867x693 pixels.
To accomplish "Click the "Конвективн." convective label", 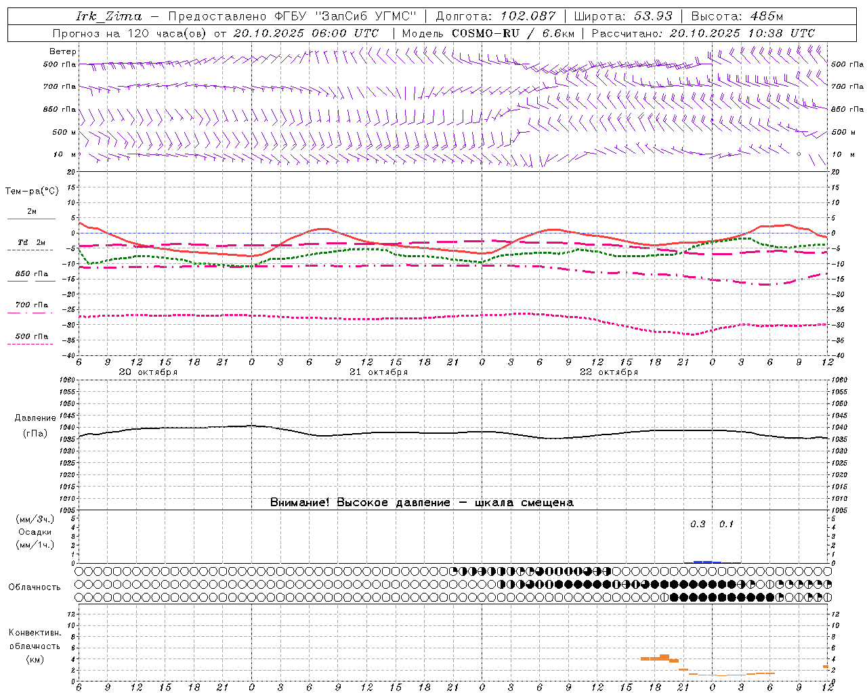I will [35, 633].
